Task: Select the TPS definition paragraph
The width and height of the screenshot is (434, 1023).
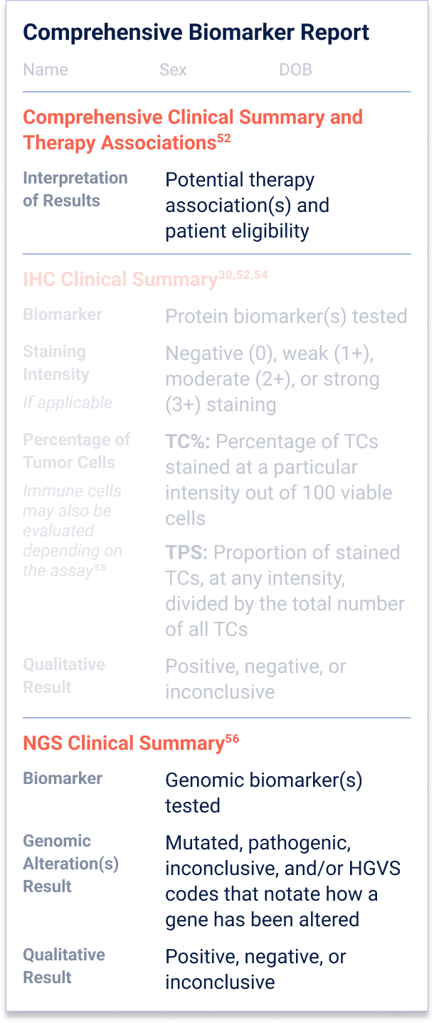Action: pyautogui.click(x=284, y=591)
